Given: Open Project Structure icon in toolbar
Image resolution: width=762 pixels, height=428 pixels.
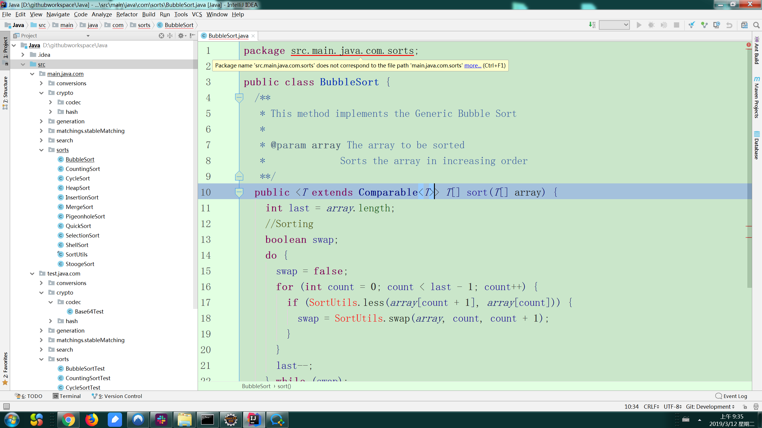Looking at the screenshot, I should (744, 25).
